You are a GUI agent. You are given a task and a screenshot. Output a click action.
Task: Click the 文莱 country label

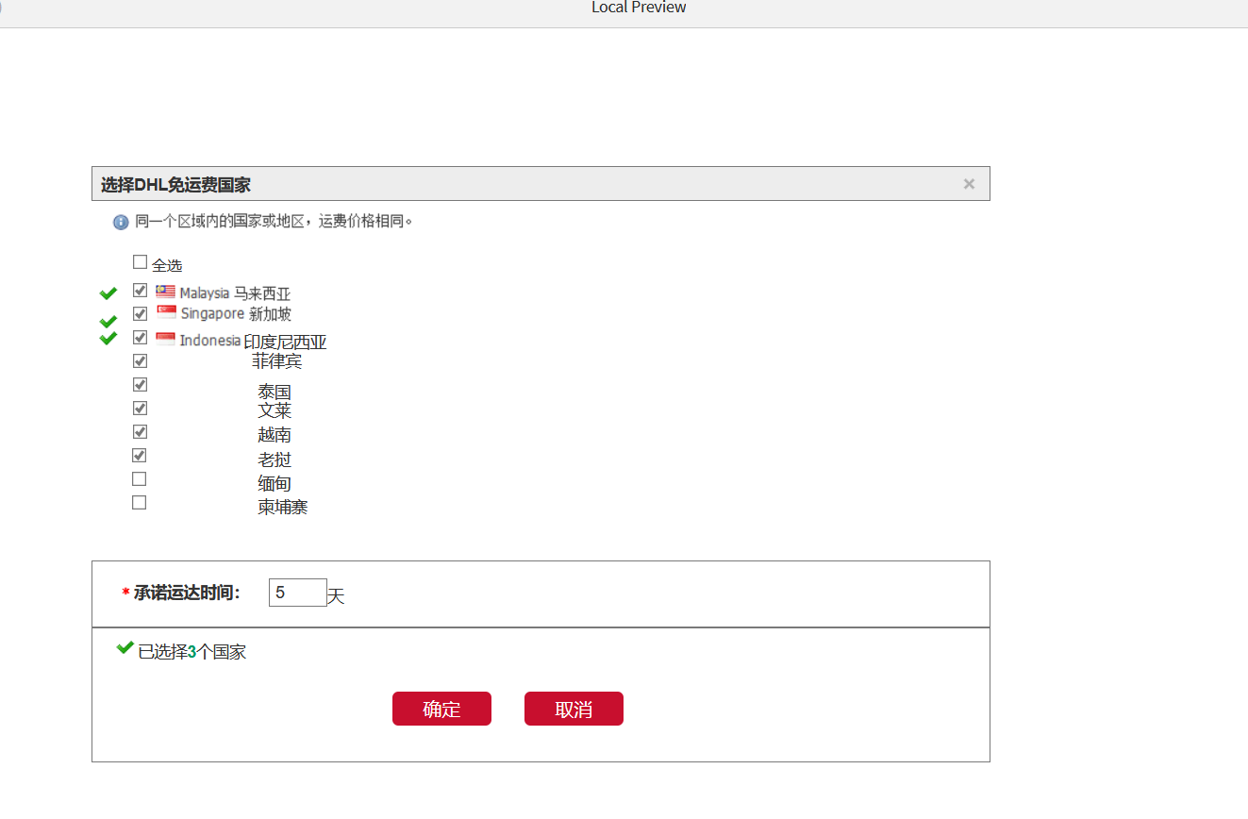(x=275, y=410)
